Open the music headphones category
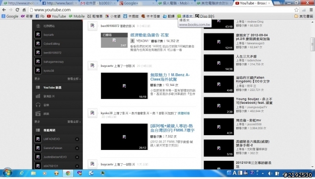The height and width of the screenshot is (179, 315). (38, 105)
